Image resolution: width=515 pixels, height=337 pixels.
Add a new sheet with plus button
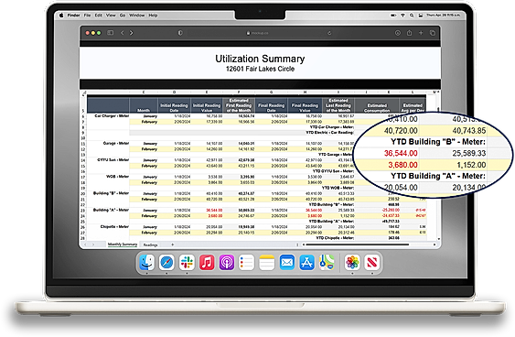point(173,245)
